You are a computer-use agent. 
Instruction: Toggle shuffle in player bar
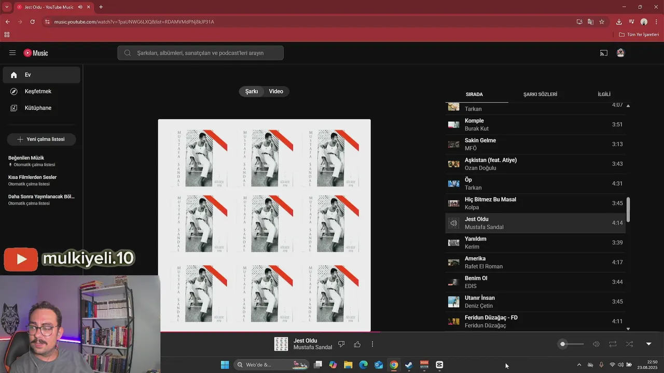point(629,344)
